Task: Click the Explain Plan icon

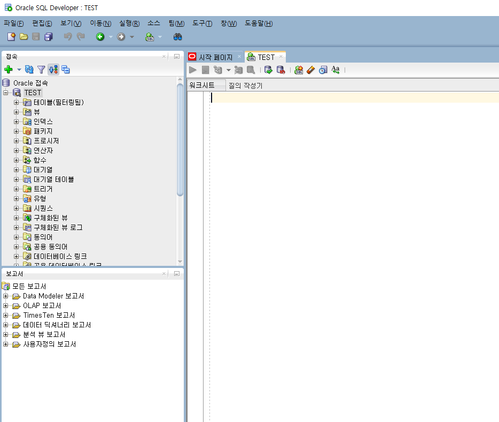Action: click(218, 70)
